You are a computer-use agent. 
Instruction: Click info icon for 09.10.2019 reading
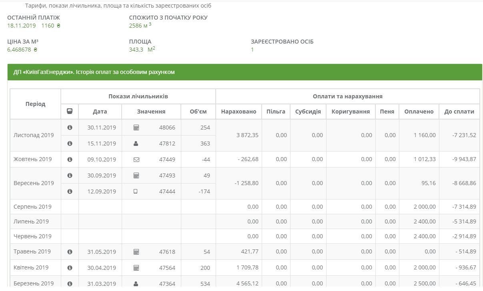[70, 159]
